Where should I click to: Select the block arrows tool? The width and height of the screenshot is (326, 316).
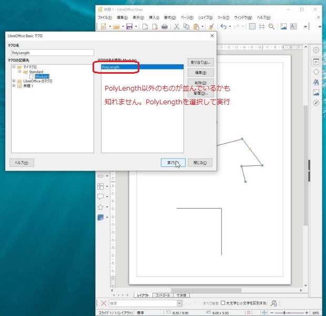(100, 176)
